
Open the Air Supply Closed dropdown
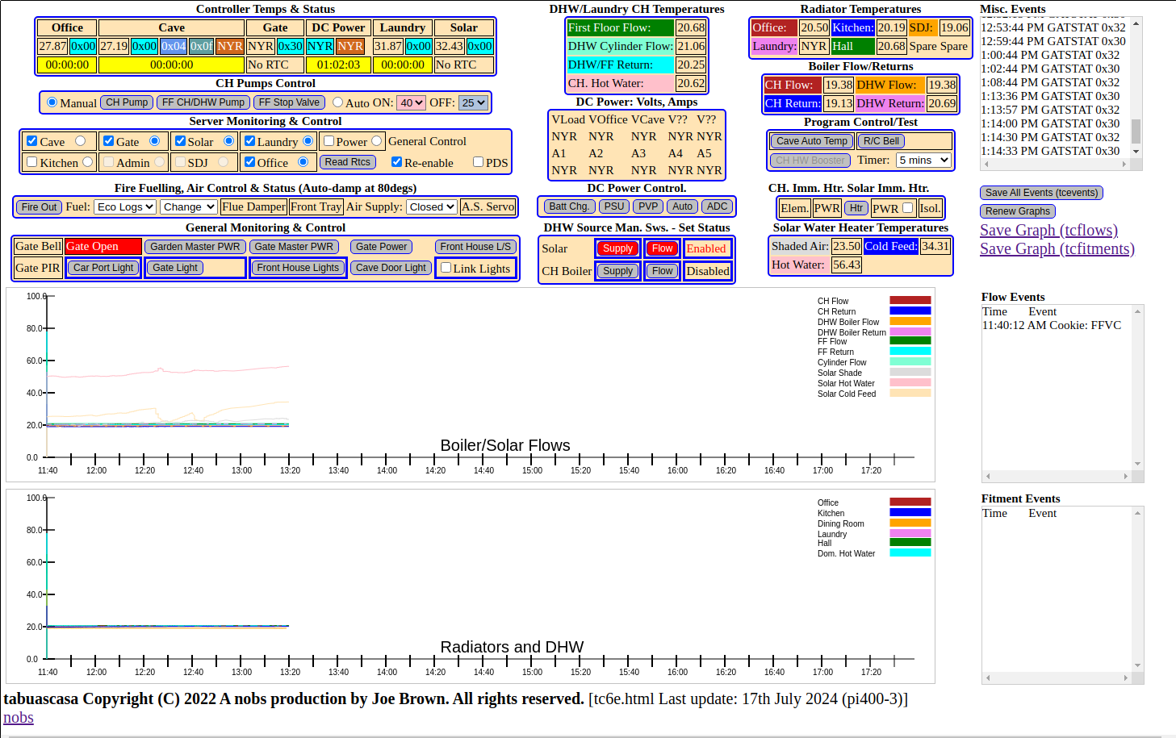click(x=432, y=207)
